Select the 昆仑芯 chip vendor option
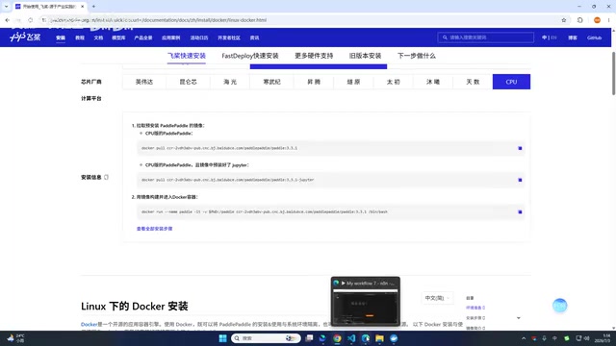This screenshot has width=616, height=346. tap(189, 82)
